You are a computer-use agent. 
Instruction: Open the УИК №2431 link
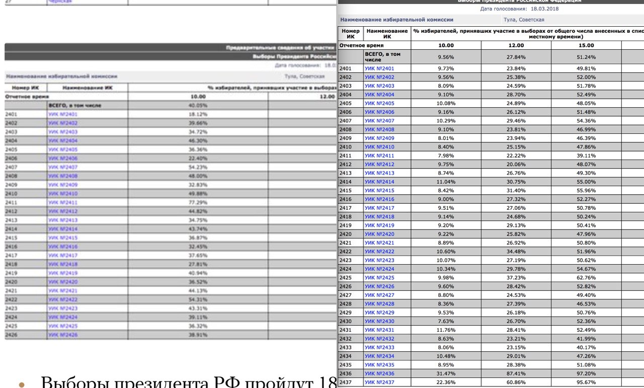coord(379,330)
